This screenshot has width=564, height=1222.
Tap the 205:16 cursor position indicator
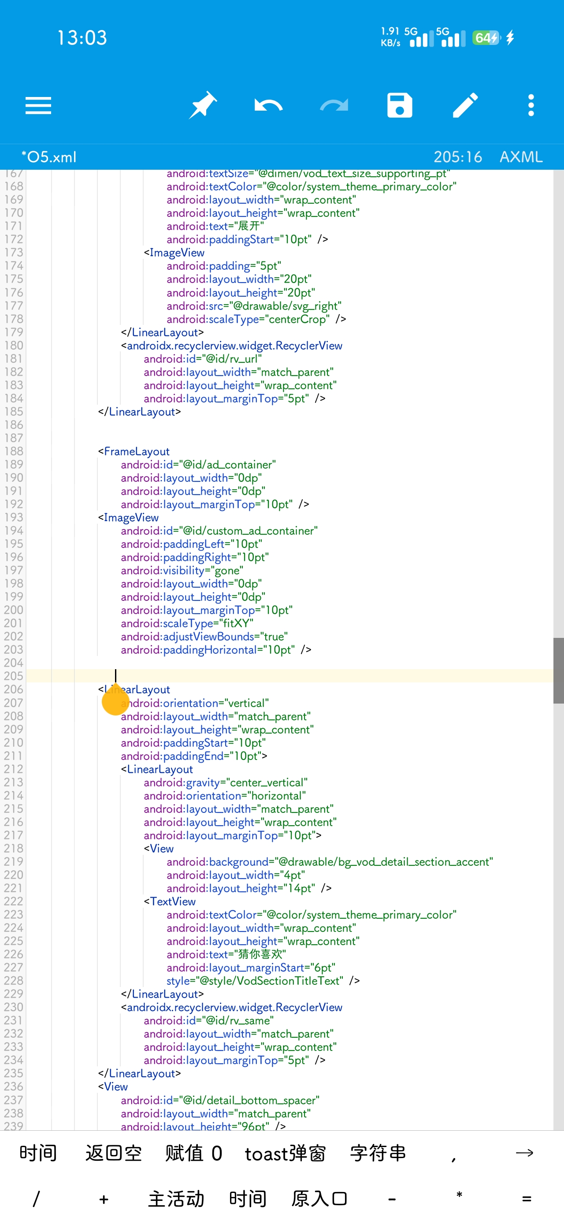coord(458,157)
